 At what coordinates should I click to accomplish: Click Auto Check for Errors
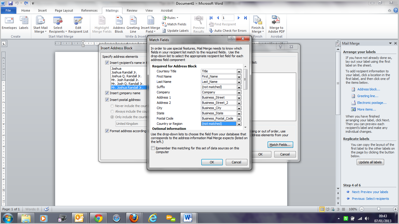[228, 31]
